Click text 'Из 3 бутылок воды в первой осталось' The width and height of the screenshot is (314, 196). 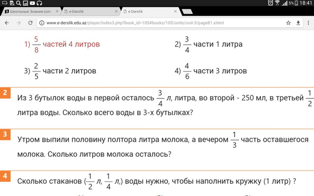[x=86, y=98]
